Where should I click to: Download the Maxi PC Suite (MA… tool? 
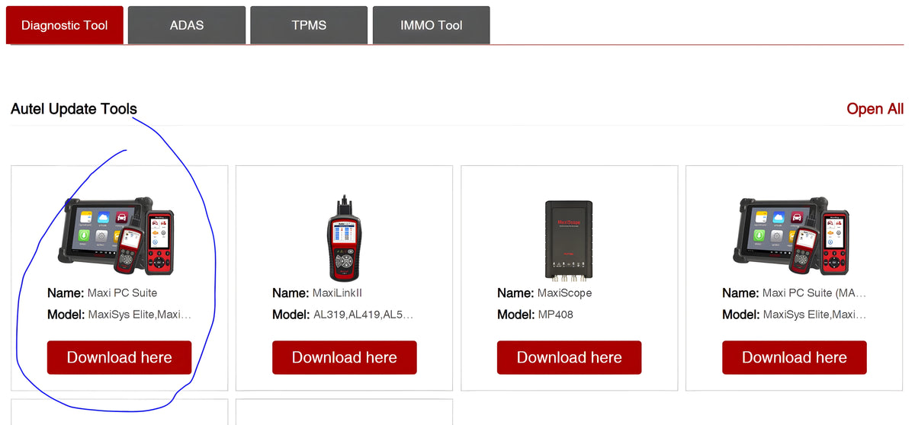pos(795,357)
